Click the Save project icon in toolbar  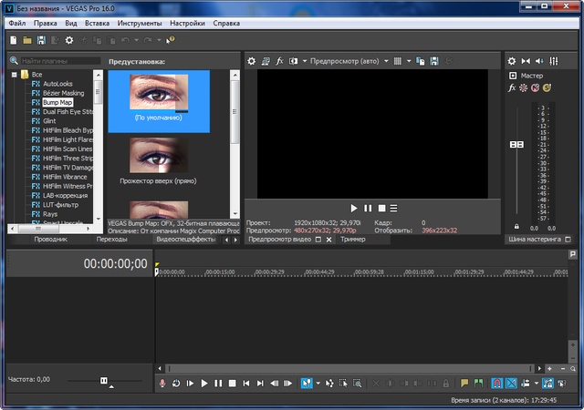pos(41,40)
